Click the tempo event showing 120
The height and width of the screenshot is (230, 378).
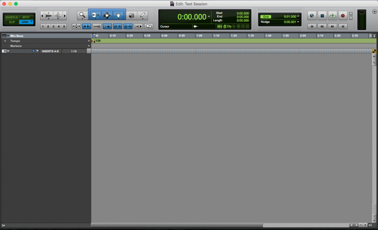(97, 41)
